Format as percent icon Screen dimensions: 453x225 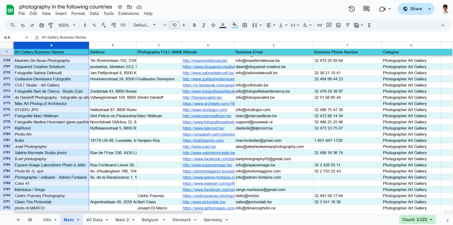pos(94,25)
